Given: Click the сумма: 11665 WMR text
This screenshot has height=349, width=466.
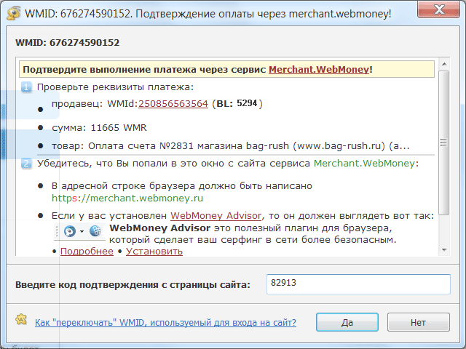Looking at the screenshot, I should point(99,128).
